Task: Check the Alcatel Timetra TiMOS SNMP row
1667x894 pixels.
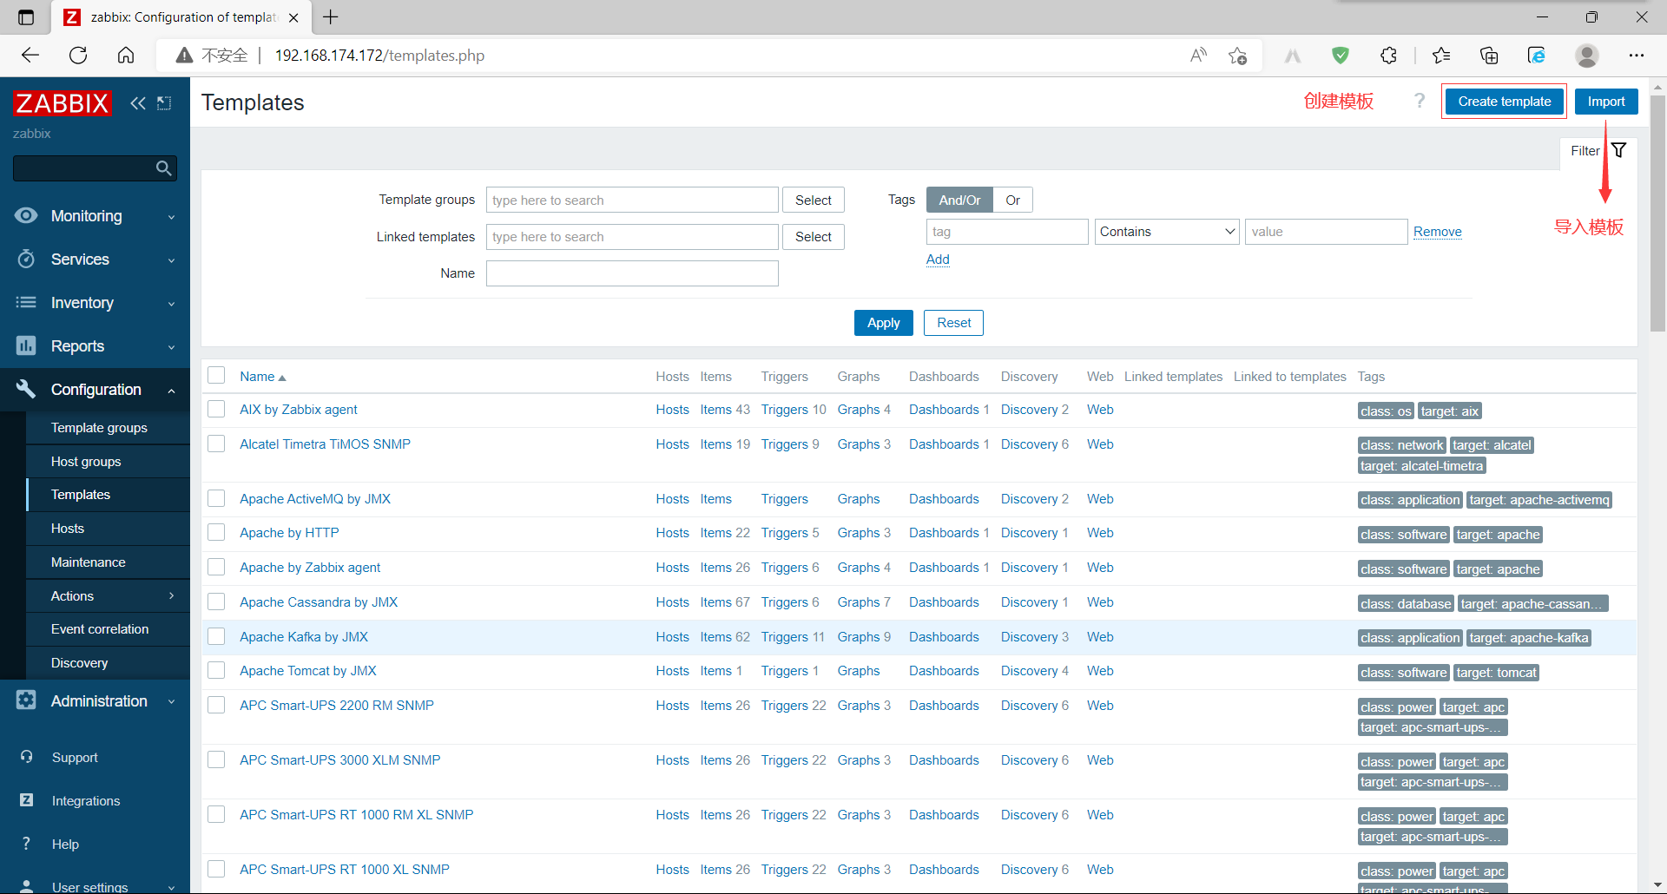Action: 216,444
